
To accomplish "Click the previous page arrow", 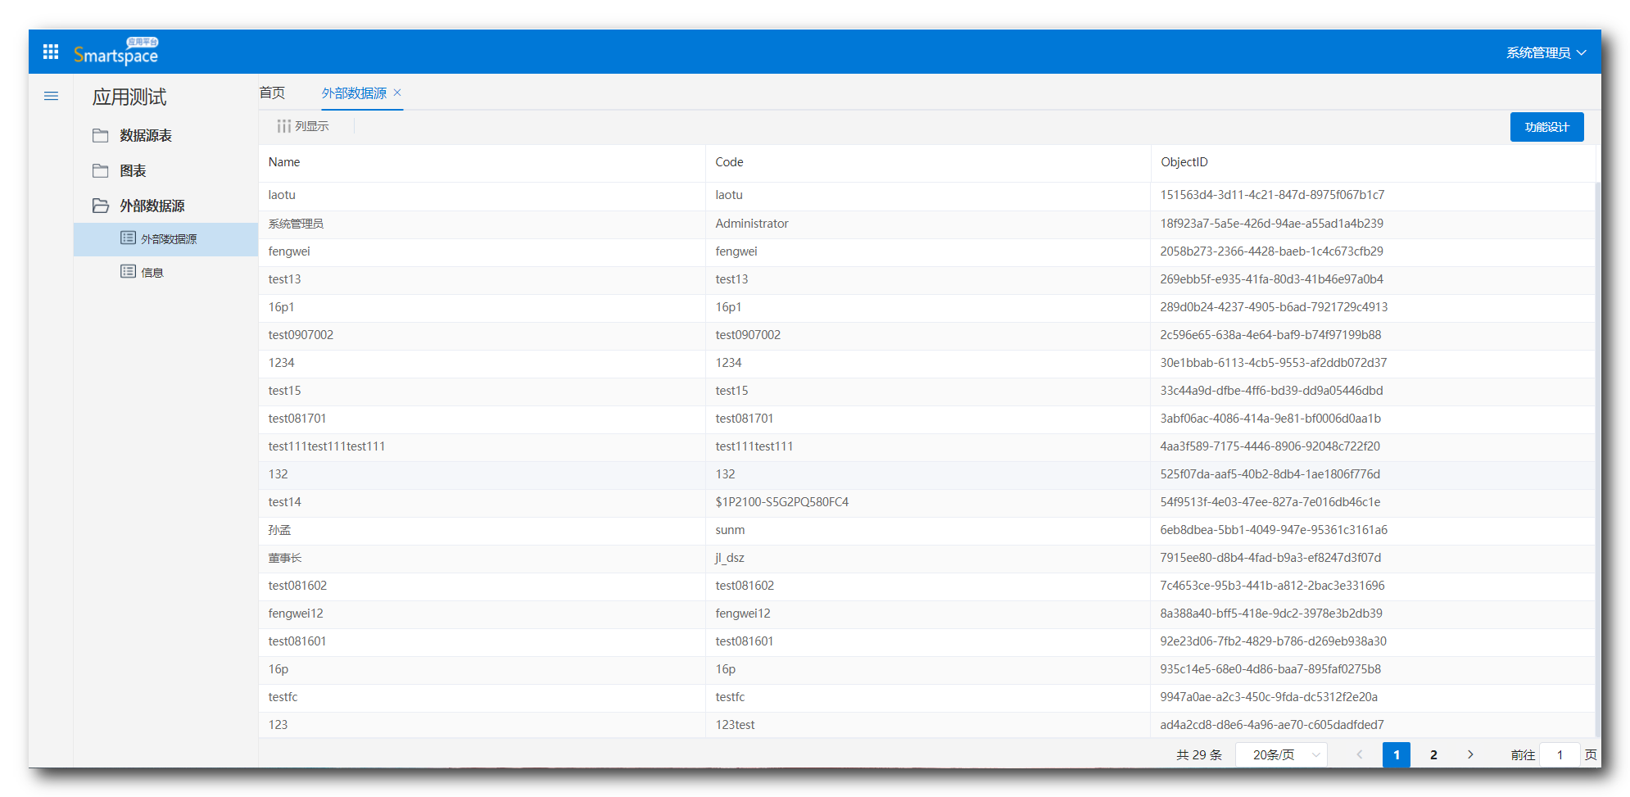I will point(1360,754).
